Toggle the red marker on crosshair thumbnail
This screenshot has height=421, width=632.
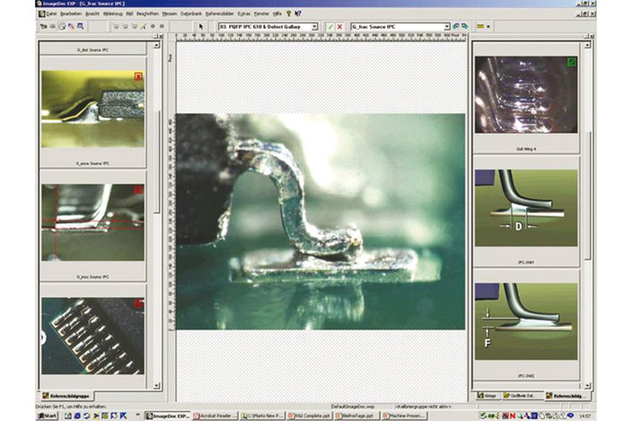tap(138, 189)
